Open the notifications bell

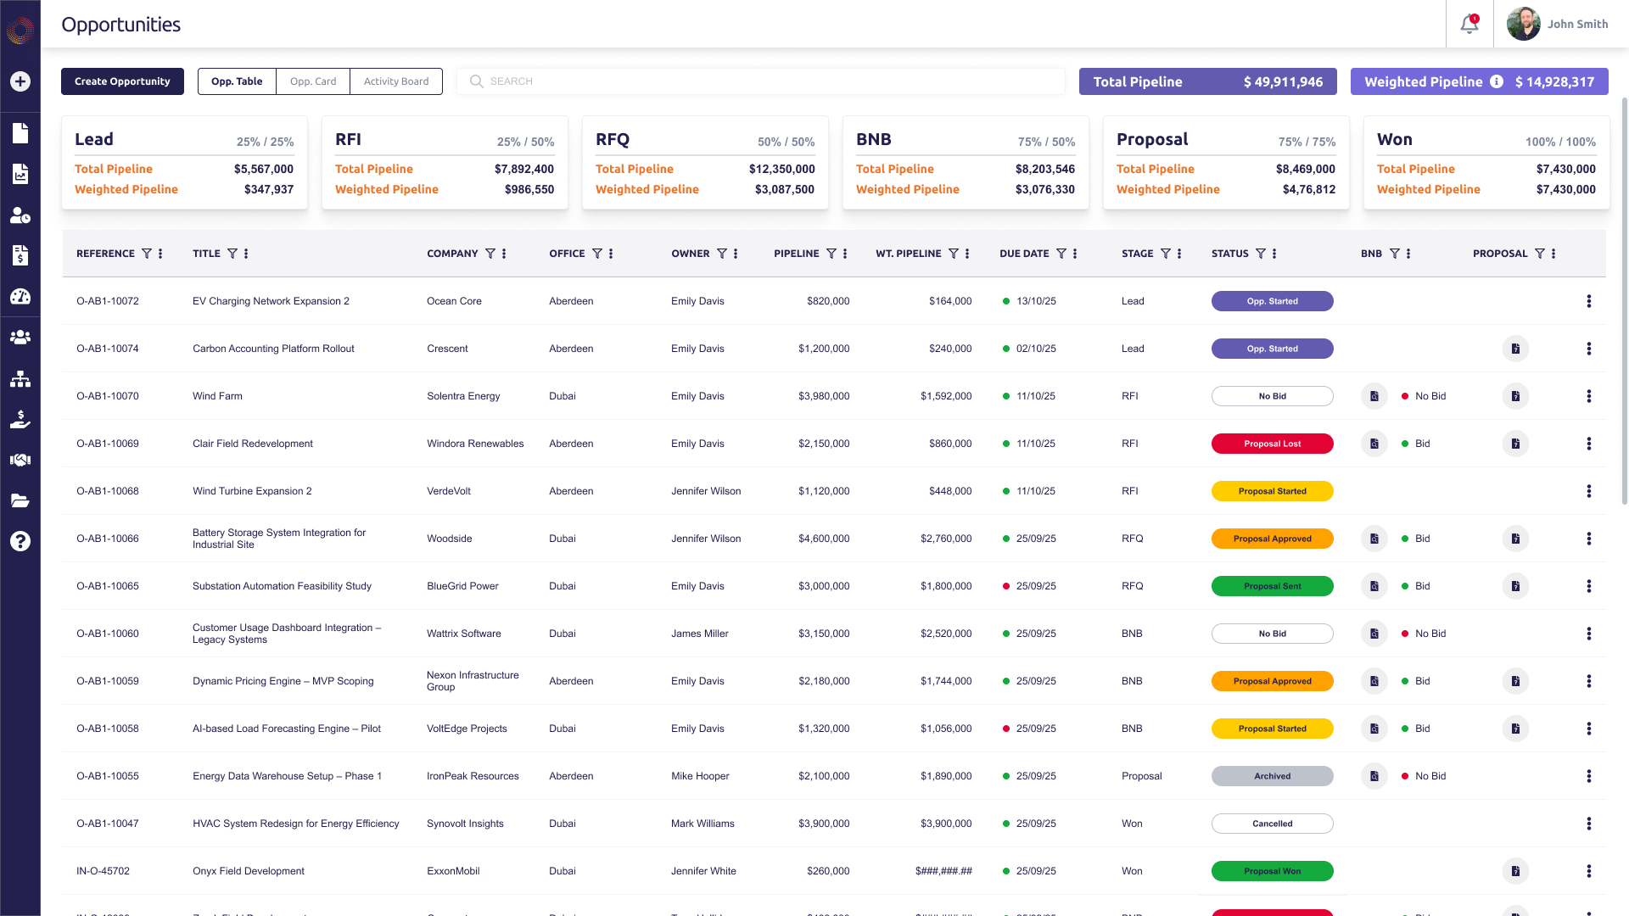(x=1469, y=24)
